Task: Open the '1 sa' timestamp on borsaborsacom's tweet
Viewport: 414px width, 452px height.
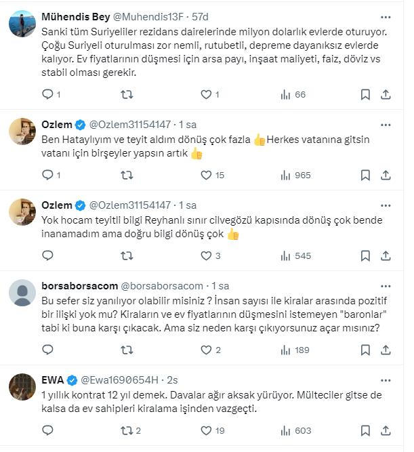Action: coord(221,286)
